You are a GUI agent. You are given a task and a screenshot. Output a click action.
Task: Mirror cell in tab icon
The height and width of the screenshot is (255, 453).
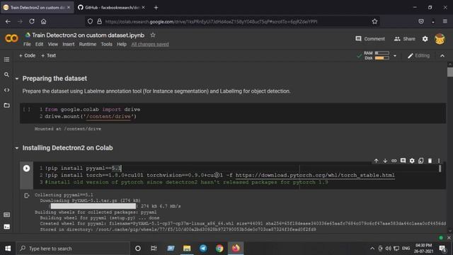[x=421, y=161]
